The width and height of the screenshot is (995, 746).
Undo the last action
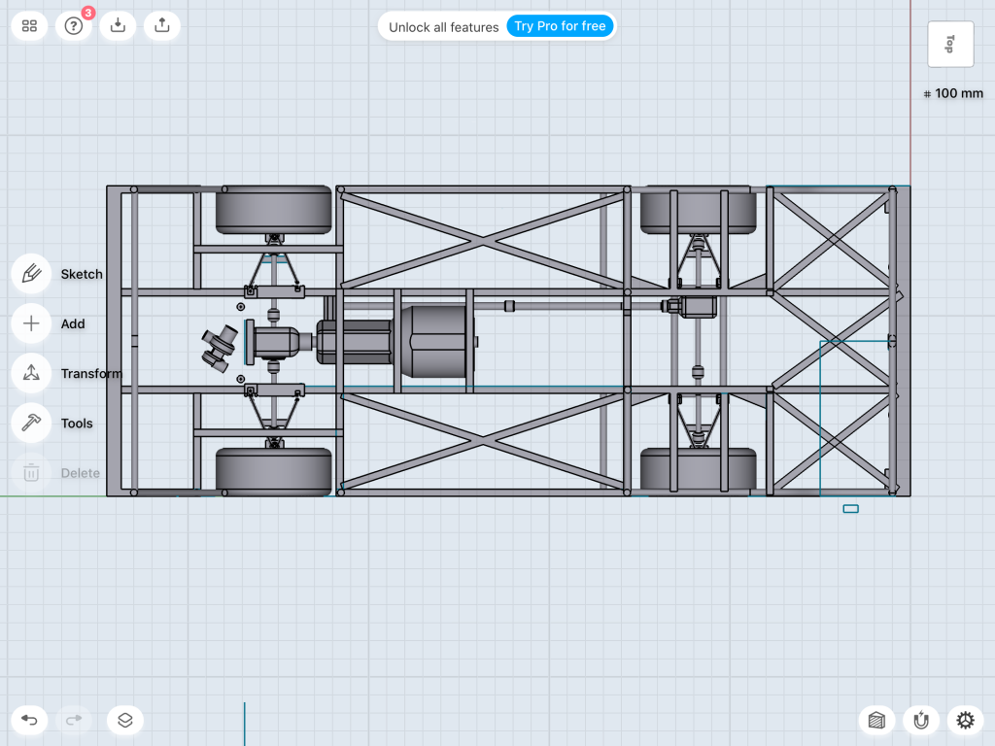pyautogui.click(x=29, y=720)
